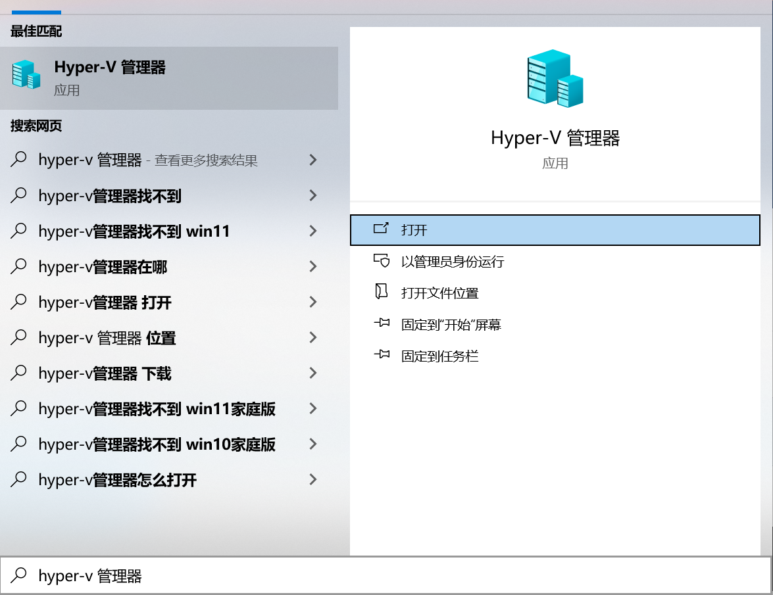The height and width of the screenshot is (595, 773).
Task: Click search icon beside hyper-v管理器找不到 win10家庭版
Action: [18, 443]
